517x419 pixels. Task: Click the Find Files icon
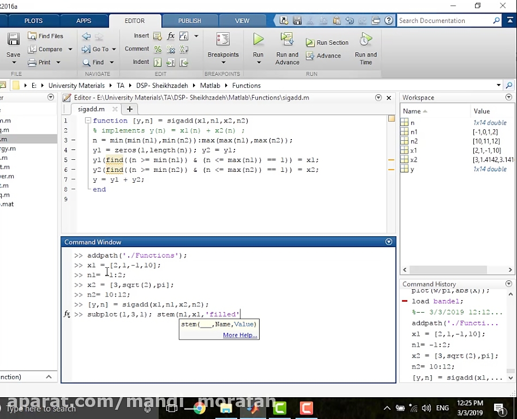[x=46, y=36]
